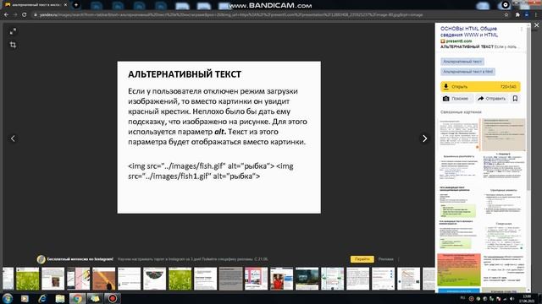Open the three-dot menu in the info panel
The height and width of the screenshot is (304, 542).
[x=522, y=30]
